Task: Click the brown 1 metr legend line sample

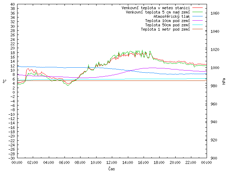Action: click(x=197, y=29)
